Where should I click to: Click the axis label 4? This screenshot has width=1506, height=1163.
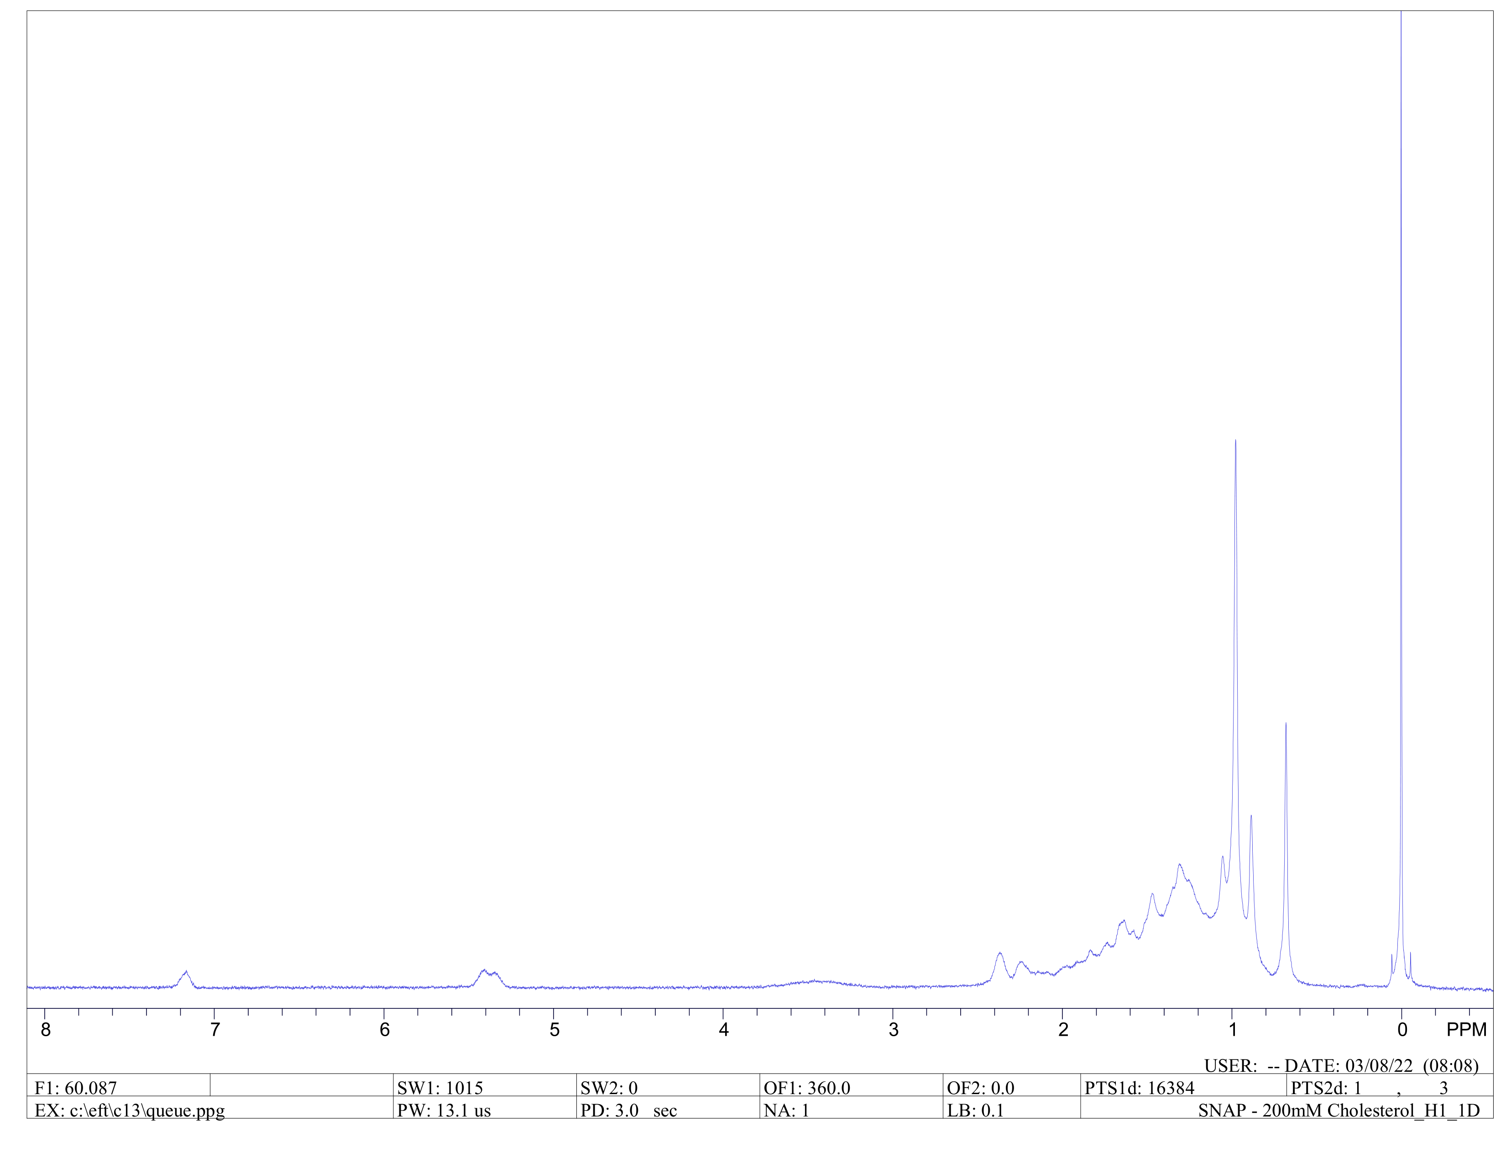click(x=724, y=1029)
